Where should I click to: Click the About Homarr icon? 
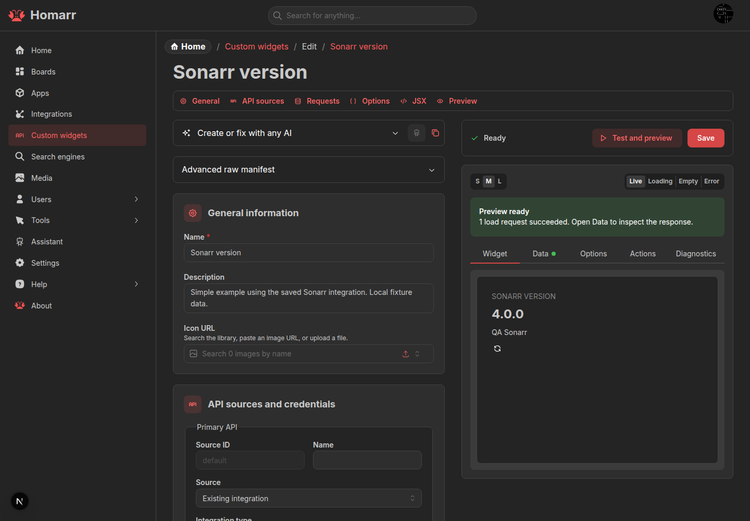pyautogui.click(x=20, y=305)
